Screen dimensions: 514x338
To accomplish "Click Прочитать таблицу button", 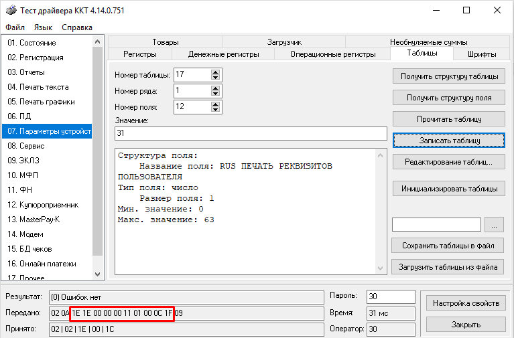I will tap(449, 119).
